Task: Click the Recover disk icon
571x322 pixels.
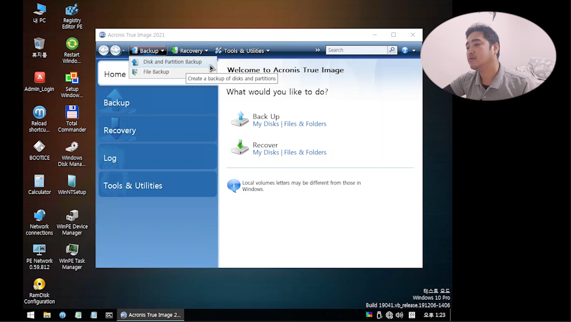Action: pyautogui.click(x=240, y=148)
